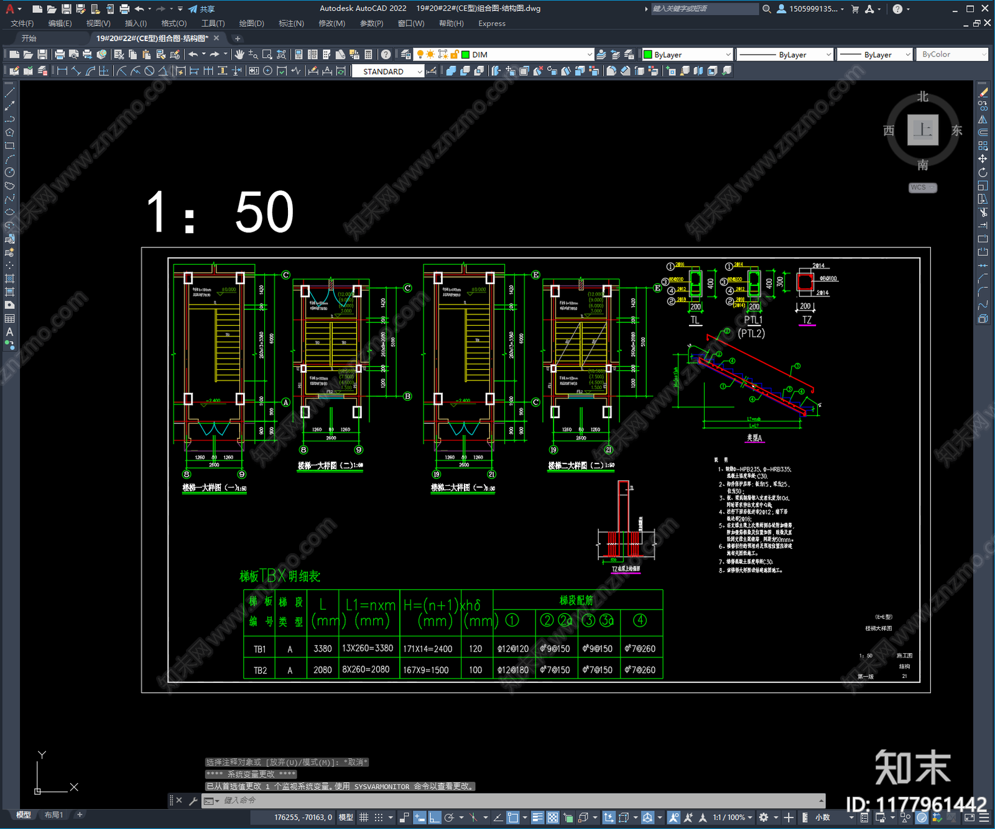
Task: Toggle lineweight display in status bar
Action: point(538,817)
